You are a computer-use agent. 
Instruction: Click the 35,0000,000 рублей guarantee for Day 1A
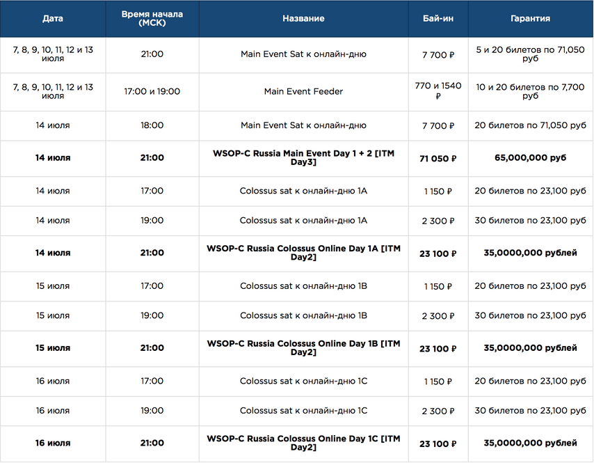pyautogui.click(x=530, y=253)
